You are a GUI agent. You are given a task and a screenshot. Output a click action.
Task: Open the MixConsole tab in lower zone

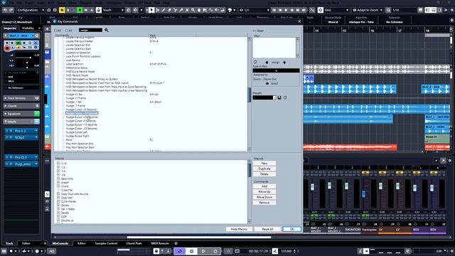tap(60, 243)
